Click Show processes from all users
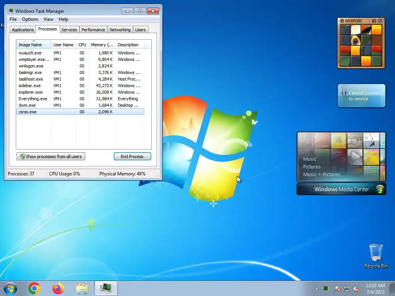 (x=51, y=156)
